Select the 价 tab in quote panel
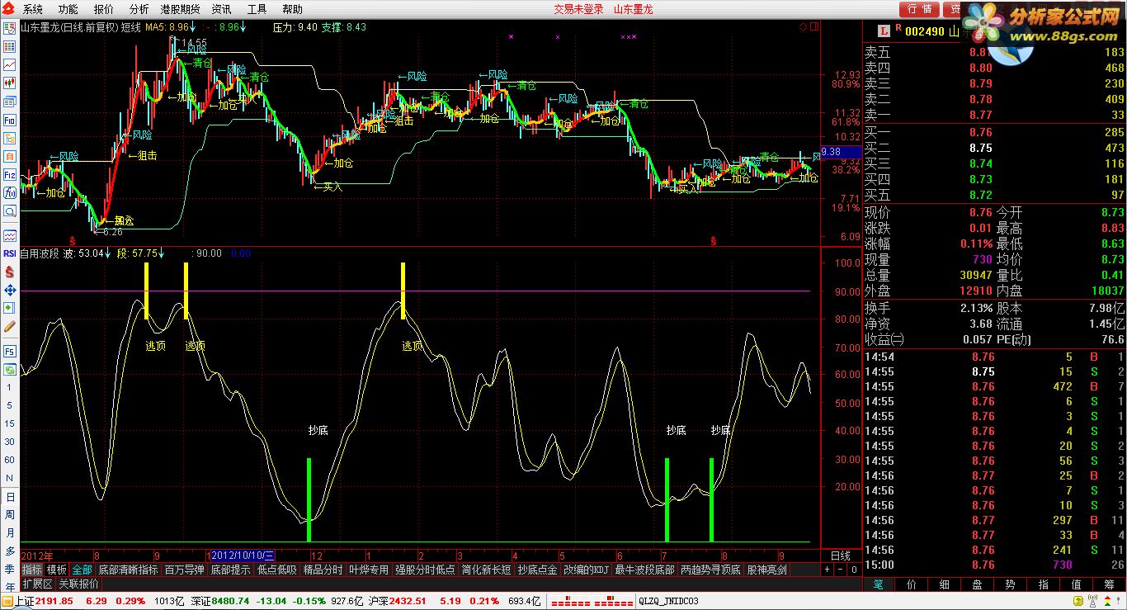Screen dimensions: 1127x610 point(912,584)
